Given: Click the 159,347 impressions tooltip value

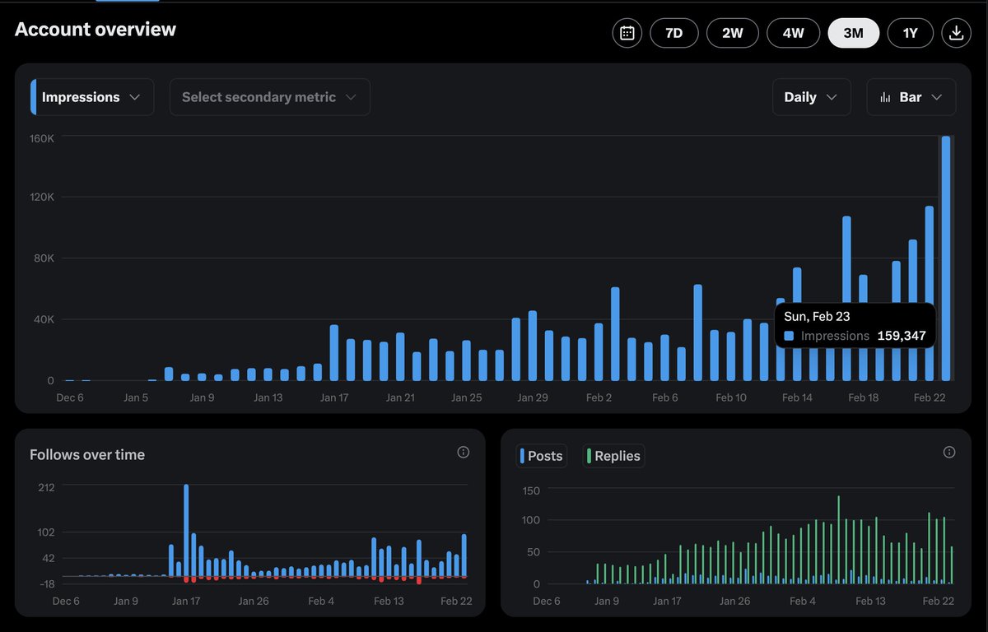Looking at the screenshot, I should [x=902, y=336].
